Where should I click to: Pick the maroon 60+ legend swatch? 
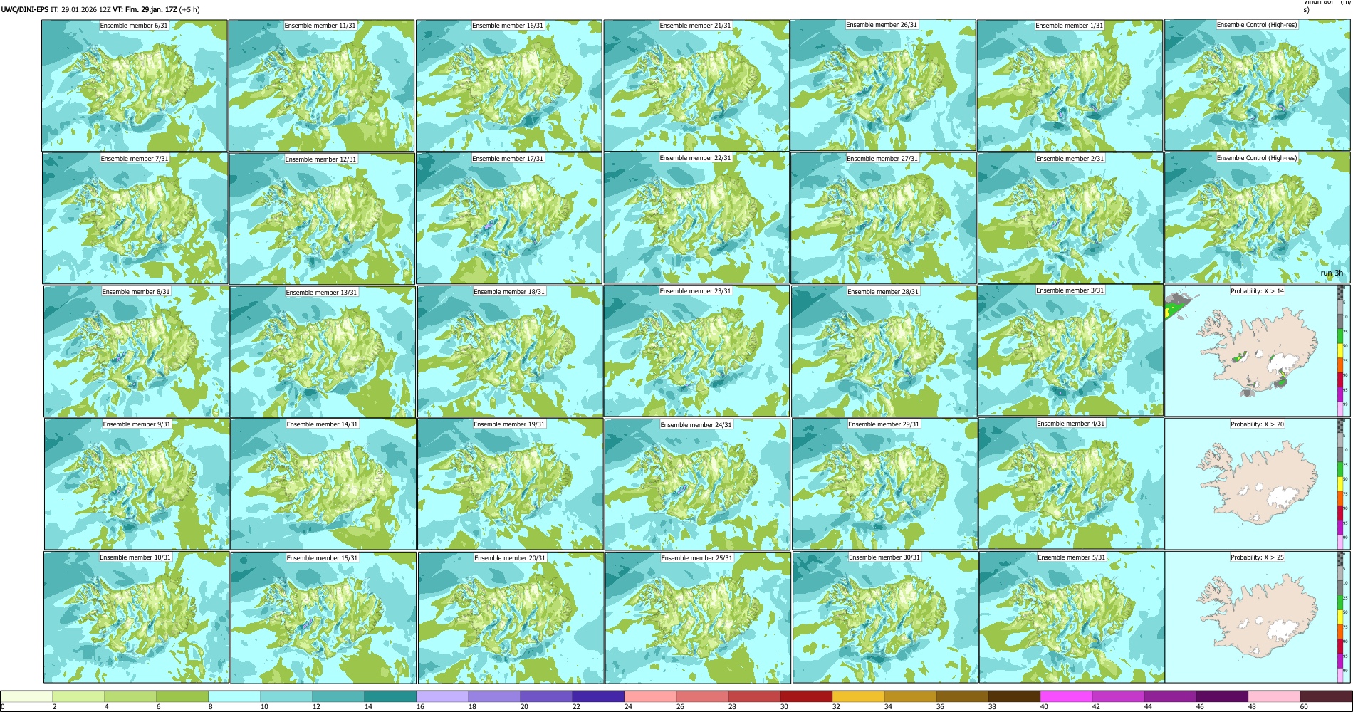(x=1326, y=696)
